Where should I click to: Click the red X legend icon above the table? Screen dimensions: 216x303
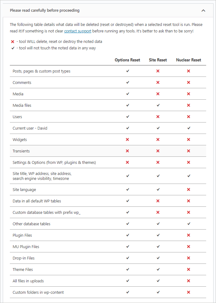point(12,41)
